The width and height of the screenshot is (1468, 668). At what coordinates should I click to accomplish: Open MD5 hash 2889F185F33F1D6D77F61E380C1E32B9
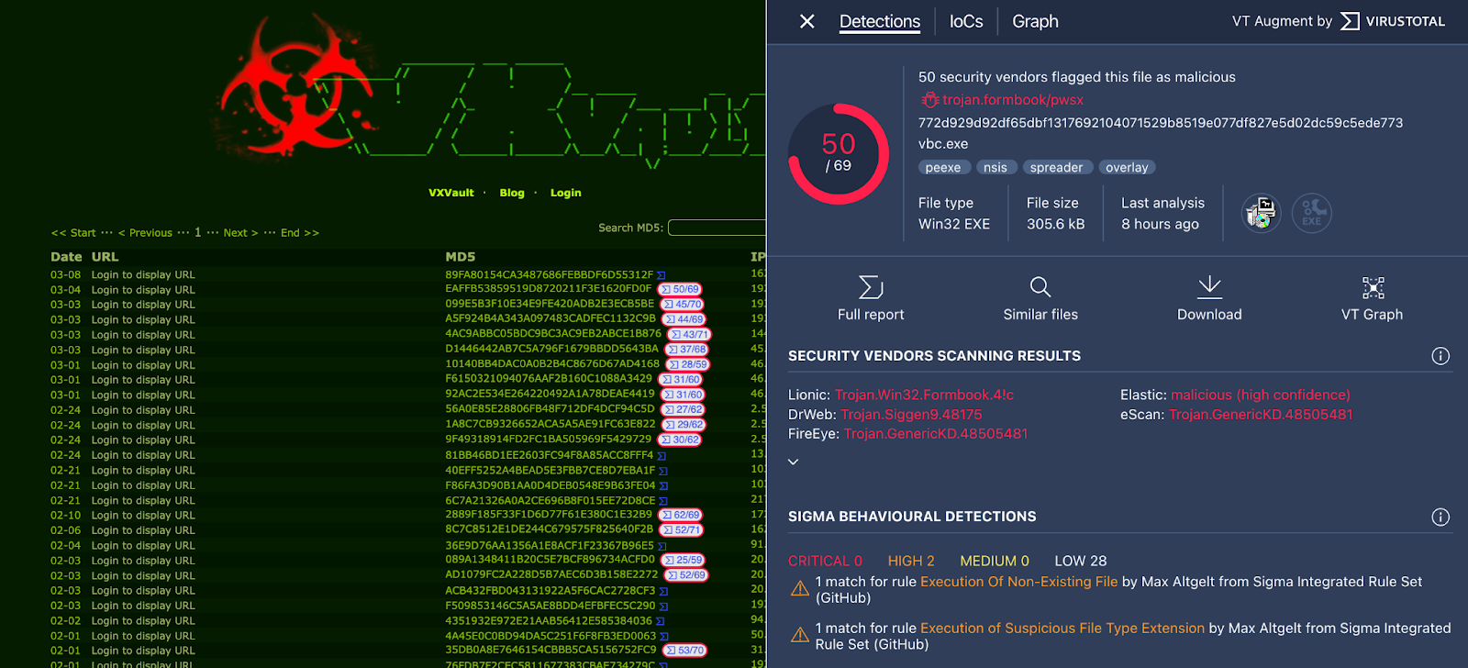click(549, 515)
